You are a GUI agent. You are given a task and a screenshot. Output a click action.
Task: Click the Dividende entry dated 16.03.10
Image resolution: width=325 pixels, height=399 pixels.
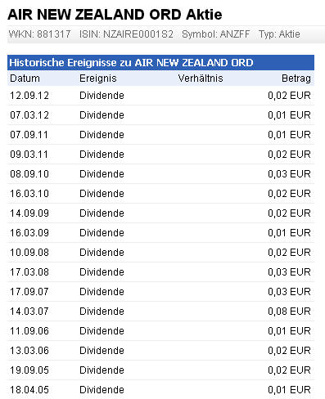[102, 194]
